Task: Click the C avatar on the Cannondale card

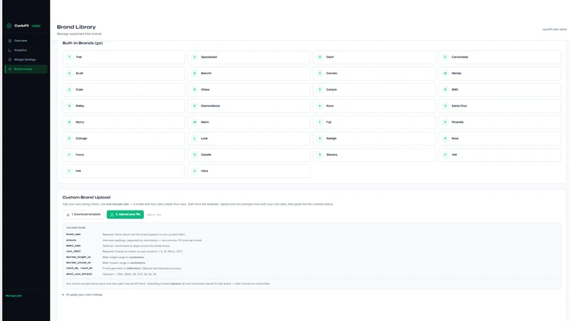Action: pyautogui.click(x=445, y=57)
